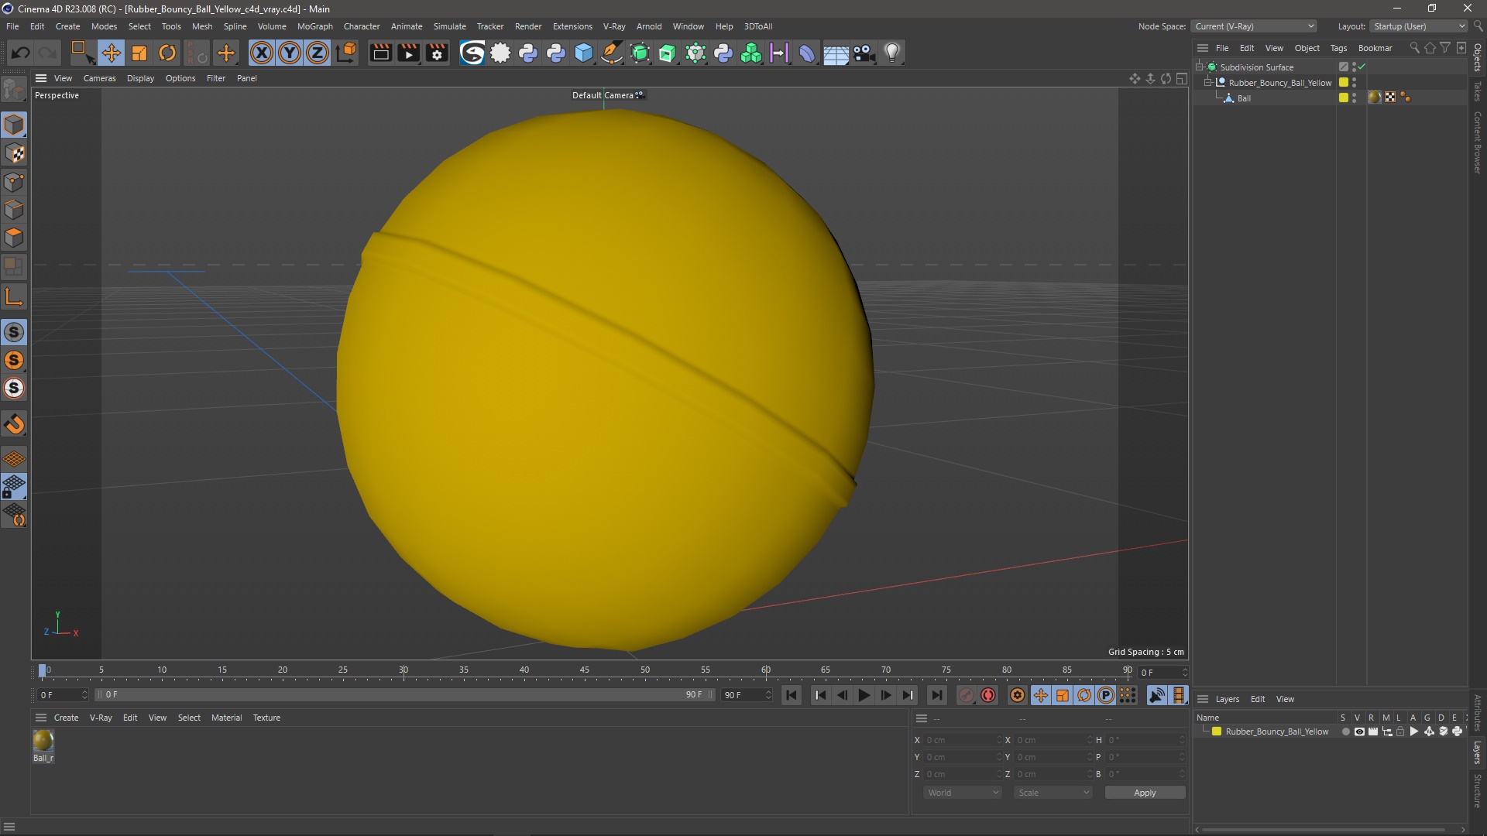
Task: Open Edit Render Settings icon
Action: [x=437, y=53]
